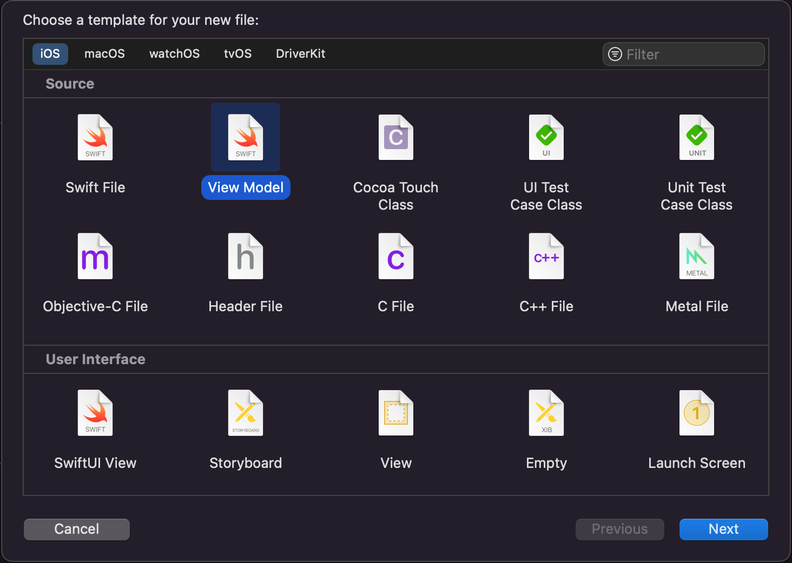
Task: Click the "Unit Test Case Class" label
Action: tap(697, 196)
